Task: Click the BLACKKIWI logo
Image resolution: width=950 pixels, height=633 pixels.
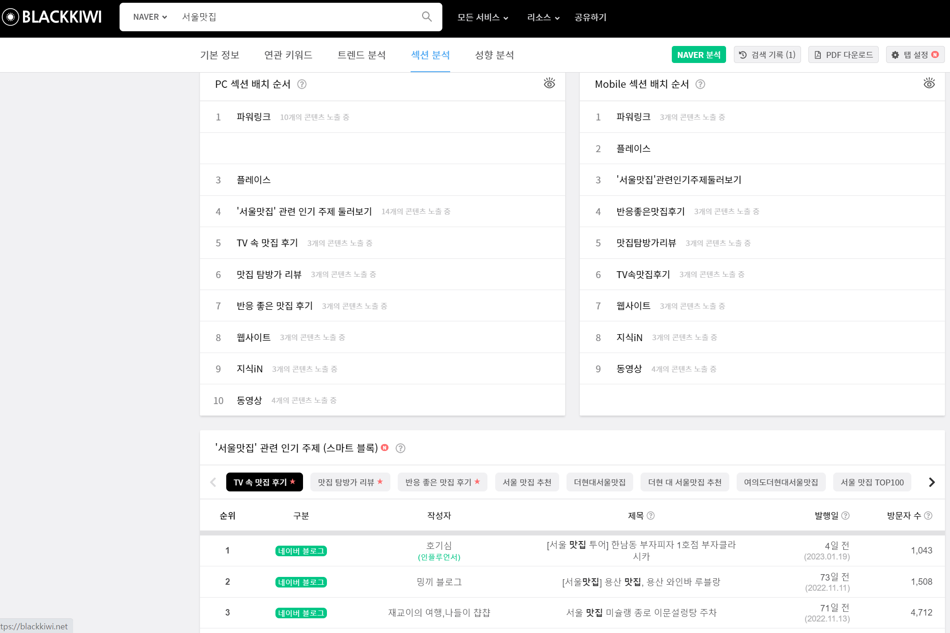Action: coord(52,17)
